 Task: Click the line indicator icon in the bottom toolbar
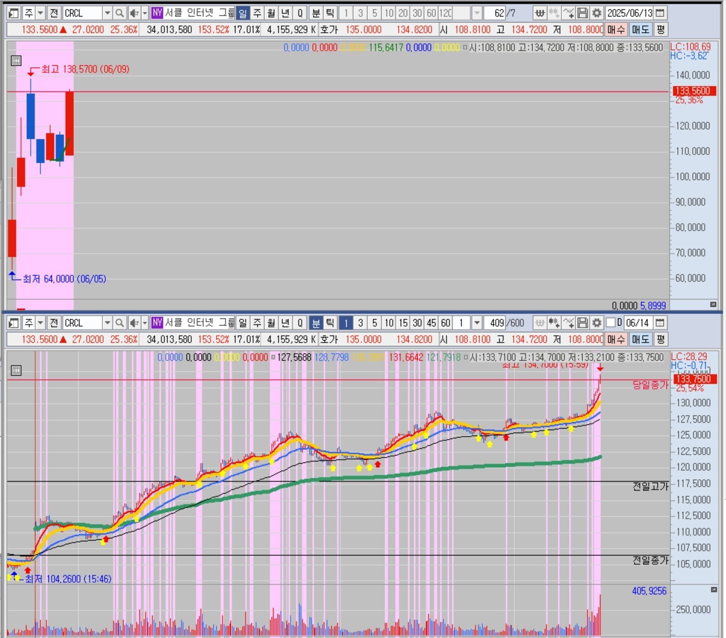tap(568, 323)
